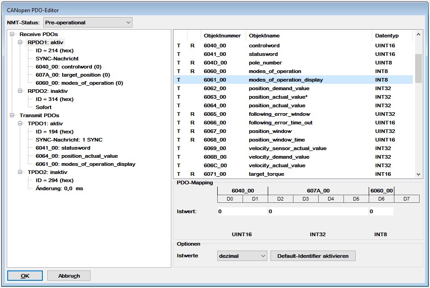Select ID = 214 (hex) entry

click(55, 50)
